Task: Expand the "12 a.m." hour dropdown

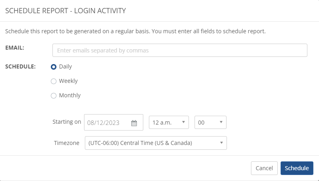Action: [x=169, y=123]
